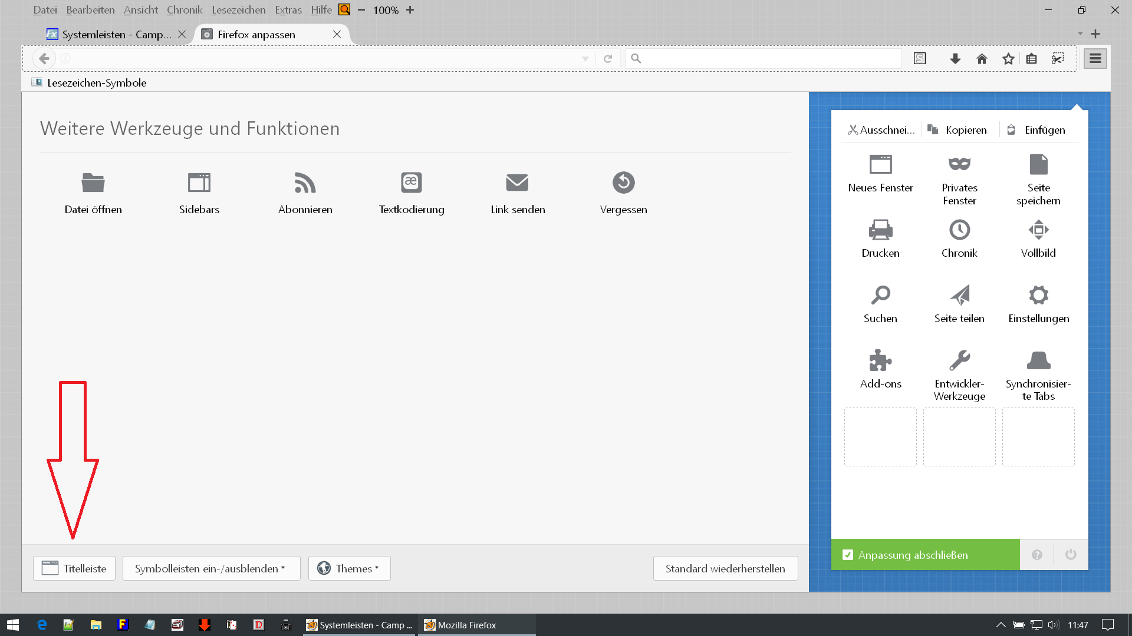The image size is (1132, 636).
Task: Click the Entwickler-Werkzeuge wrench icon
Action: click(959, 360)
